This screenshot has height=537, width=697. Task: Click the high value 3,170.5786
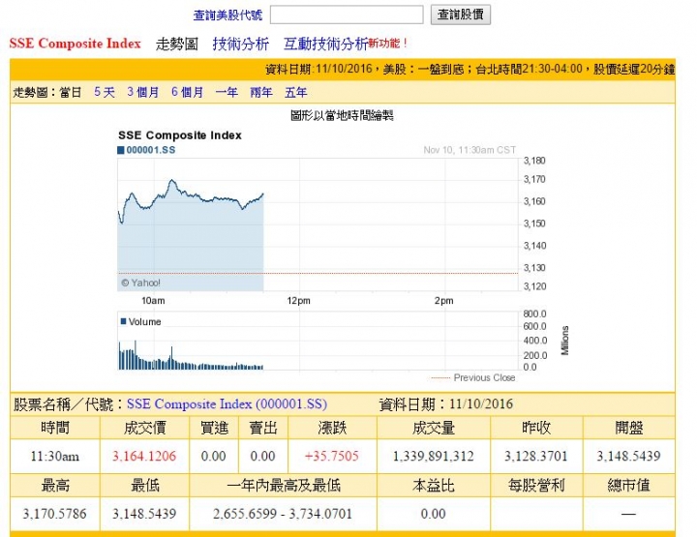pos(54,514)
